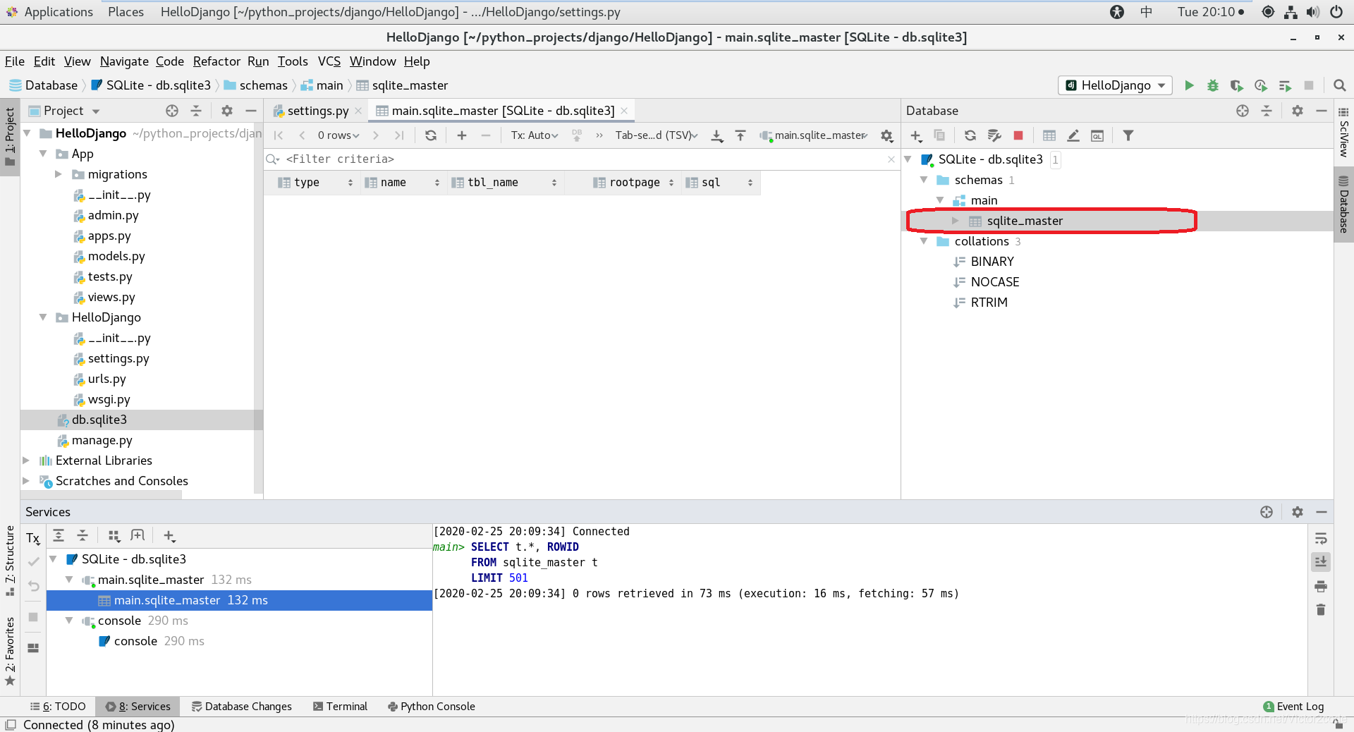1354x732 pixels.
Task: Open the VCS menu
Action: pos(329,61)
